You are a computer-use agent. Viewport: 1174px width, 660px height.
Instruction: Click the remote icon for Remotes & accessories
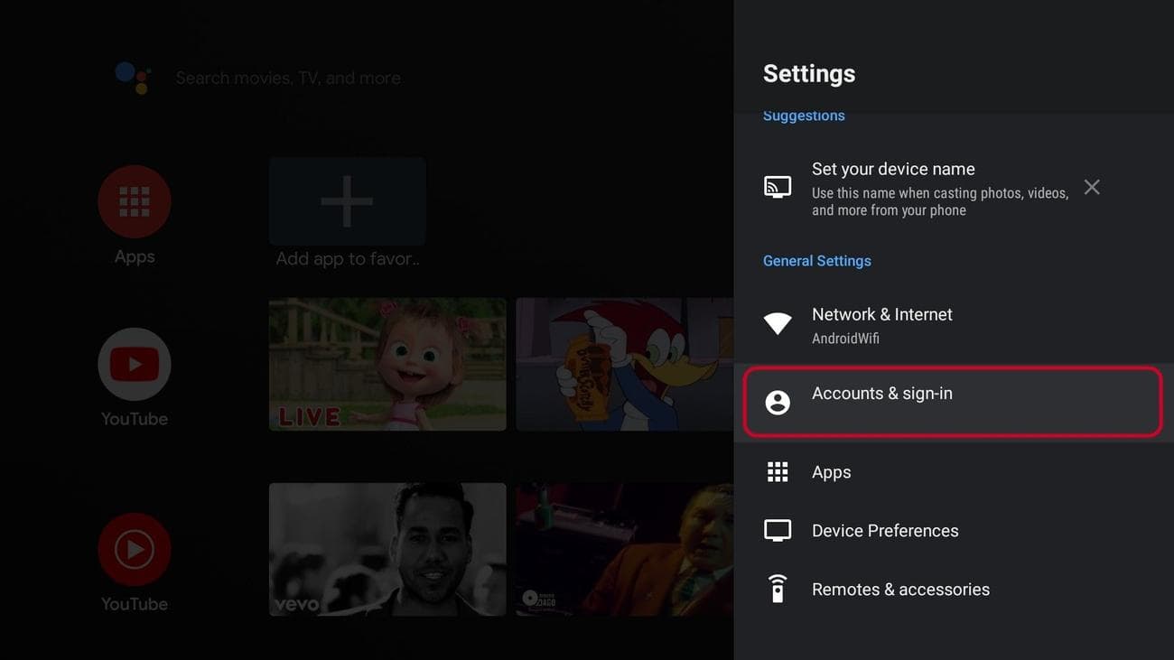778,588
